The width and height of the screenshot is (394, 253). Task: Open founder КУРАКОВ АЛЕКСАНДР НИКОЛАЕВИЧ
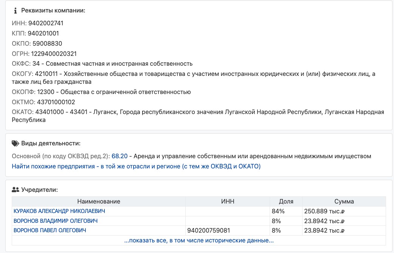(x=59, y=211)
